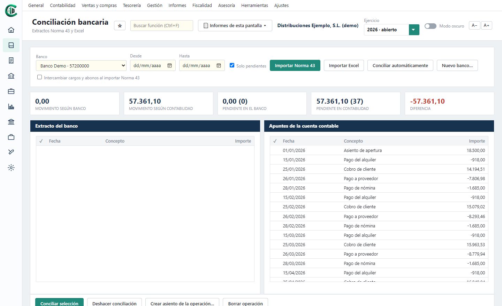Click Crear asiento de la operación button
Viewport: 502px width, 306px height.
182,303
